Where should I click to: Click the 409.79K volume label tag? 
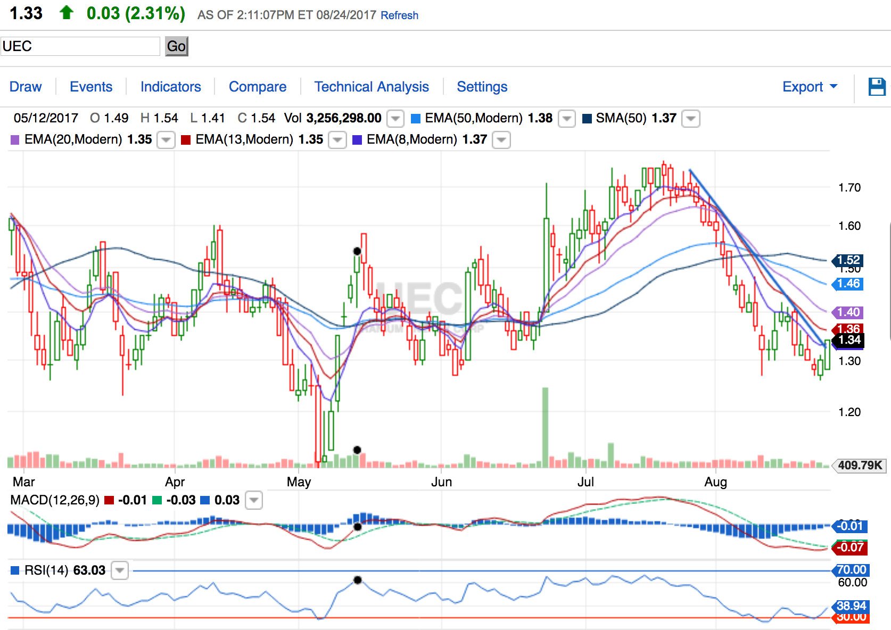[860, 466]
